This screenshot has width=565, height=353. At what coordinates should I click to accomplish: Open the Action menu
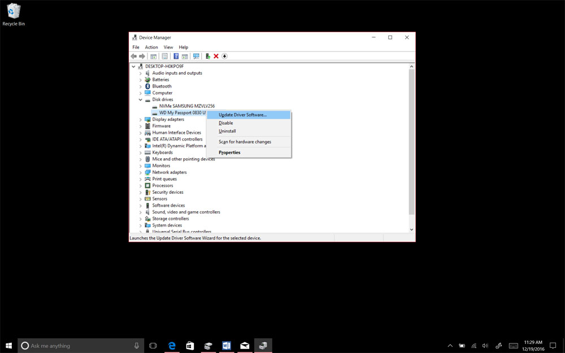pos(151,47)
